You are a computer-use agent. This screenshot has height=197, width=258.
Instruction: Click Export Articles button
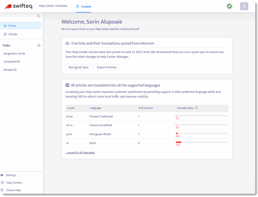click(x=107, y=67)
